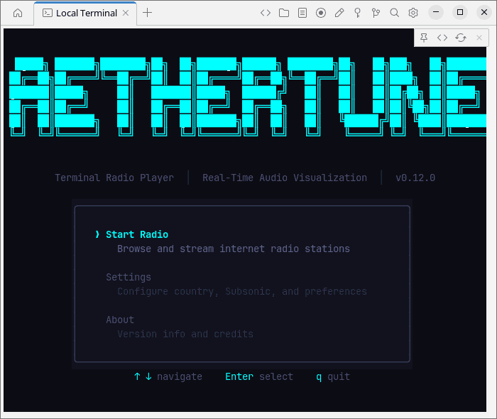This screenshot has width=497, height=419.
Task: Select the About menu entry
Action: coord(120,320)
